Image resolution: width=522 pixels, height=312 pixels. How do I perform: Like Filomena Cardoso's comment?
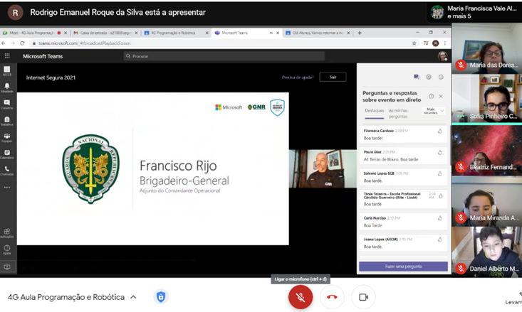click(440, 131)
